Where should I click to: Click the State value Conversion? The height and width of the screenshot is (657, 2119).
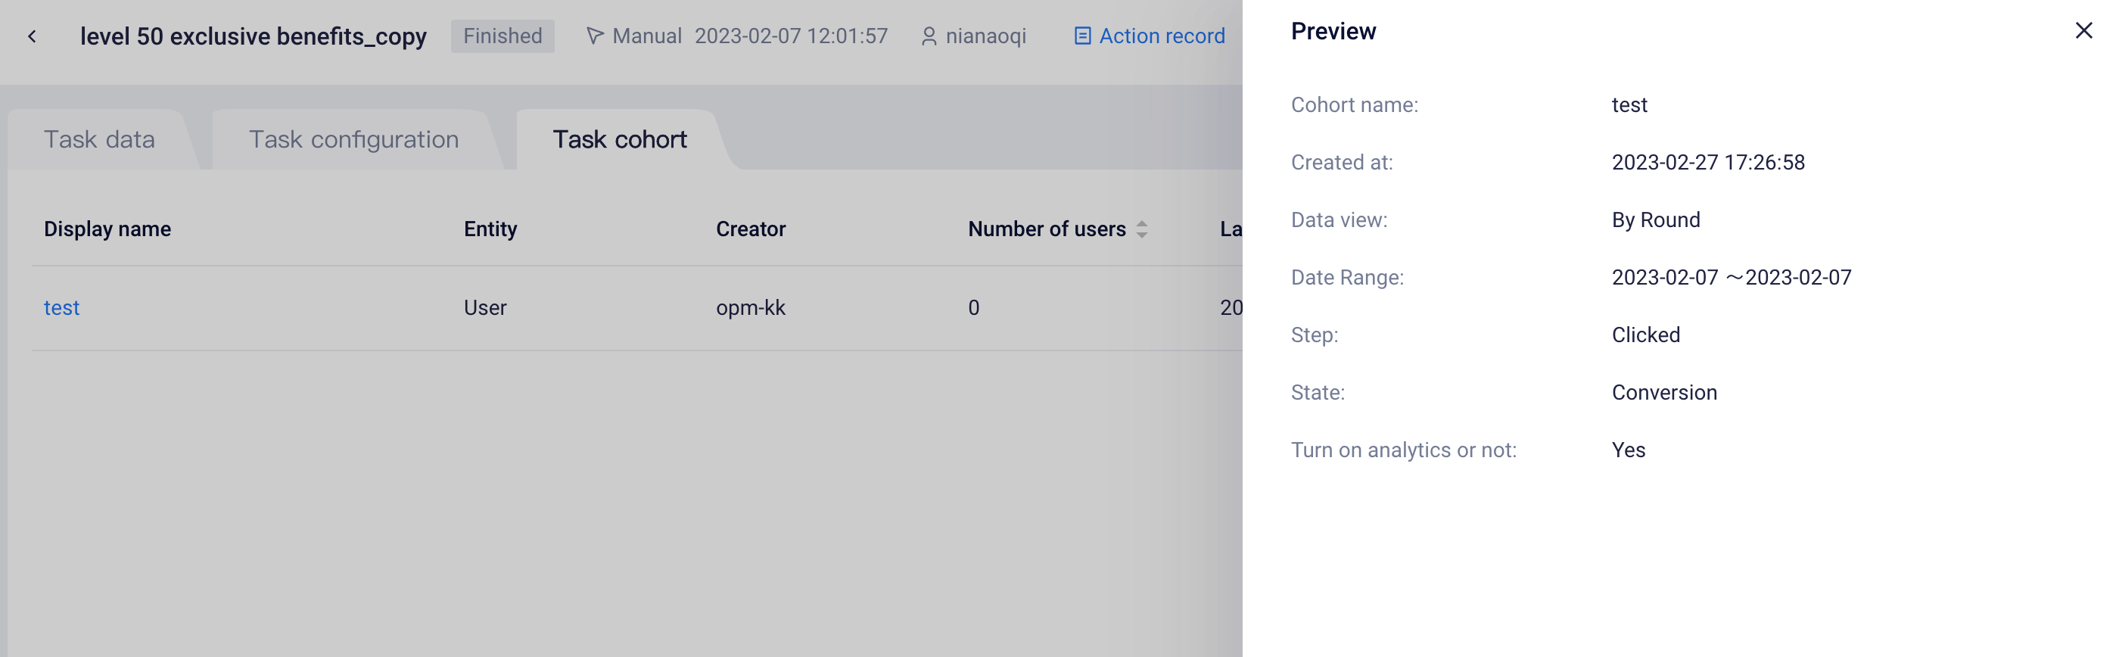coord(1664,393)
